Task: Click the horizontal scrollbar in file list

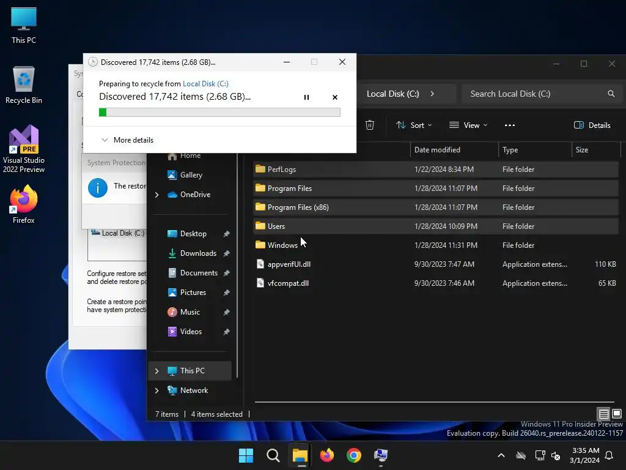Action: click(x=434, y=402)
